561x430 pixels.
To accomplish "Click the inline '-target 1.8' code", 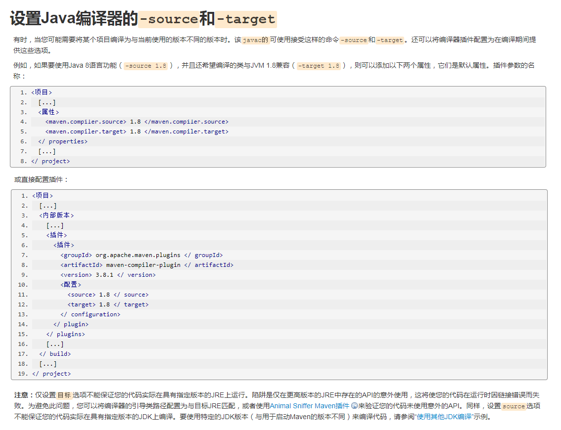I will click(x=319, y=66).
